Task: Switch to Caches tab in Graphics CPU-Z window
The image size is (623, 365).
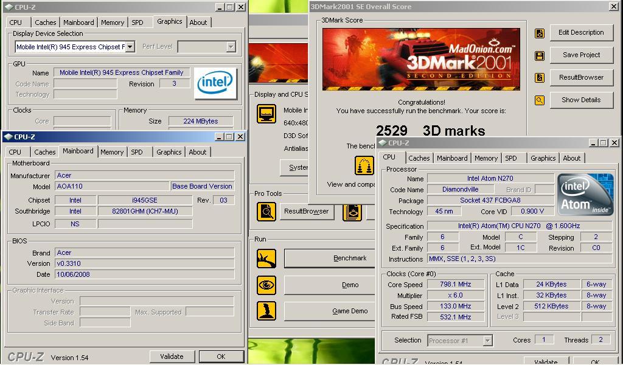Action: pyautogui.click(x=45, y=23)
